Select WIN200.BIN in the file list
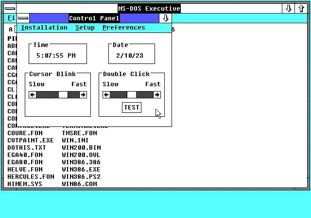Screen dimensions: 311x218 [x=81, y=148]
